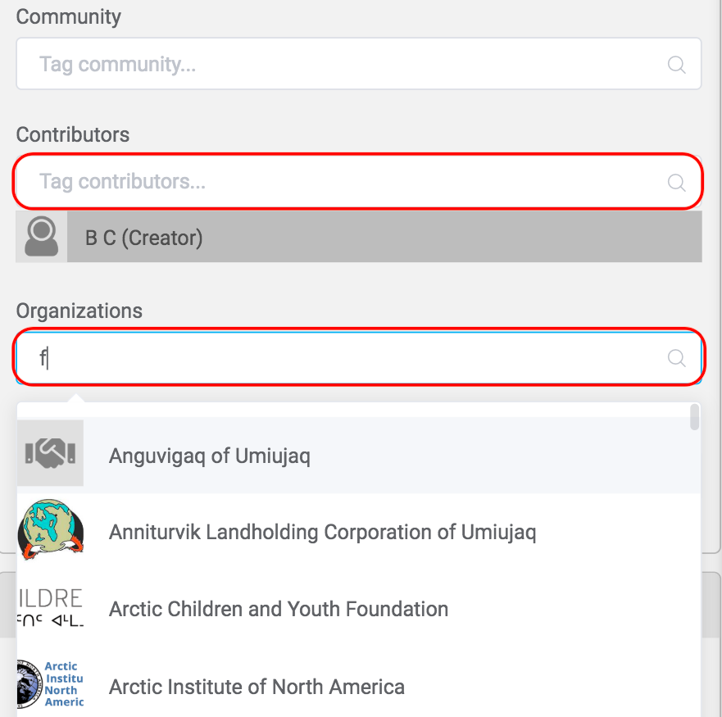Click the Contributors field search magnifier icon
Viewport: 722px width, 717px height.
[676, 182]
